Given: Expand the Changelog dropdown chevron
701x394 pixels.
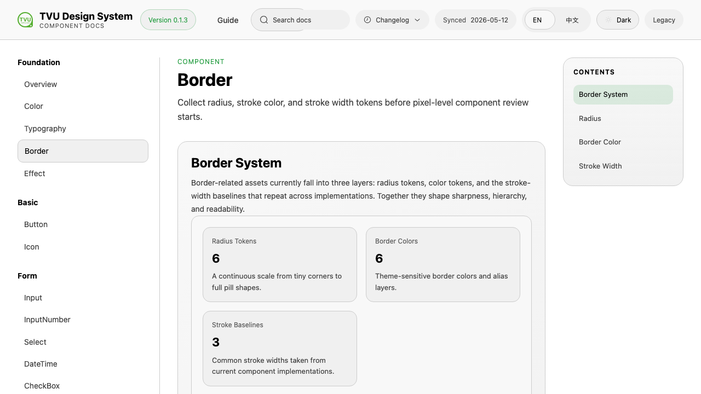Looking at the screenshot, I should tap(417, 20).
